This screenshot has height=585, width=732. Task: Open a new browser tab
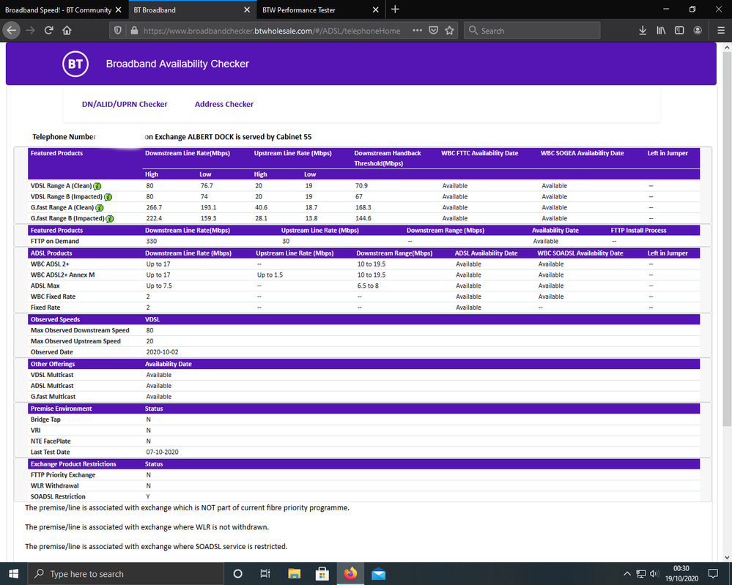click(x=395, y=10)
